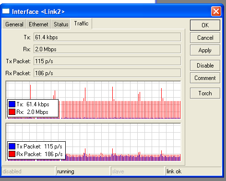Viewport: 226px width, 181px height.
Task: Add a Comment to the interface
Action: [205, 78]
